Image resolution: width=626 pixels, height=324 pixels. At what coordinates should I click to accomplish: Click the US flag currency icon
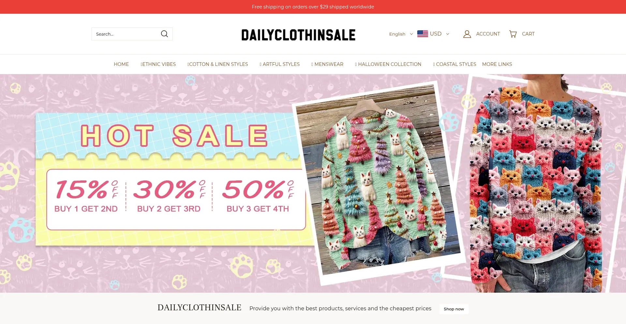click(423, 34)
